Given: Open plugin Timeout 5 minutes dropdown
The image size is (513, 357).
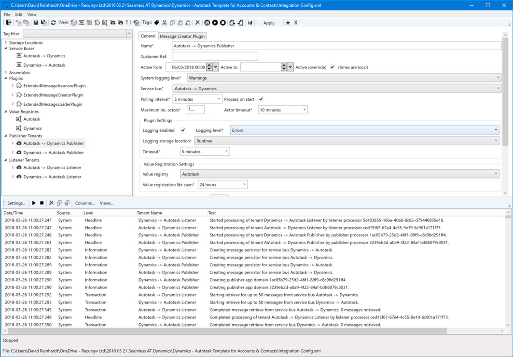Looking at the screenshot, I should (205, 151).
